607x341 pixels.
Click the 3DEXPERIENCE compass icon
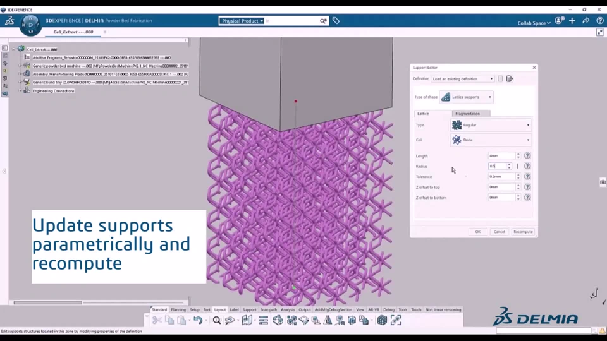(30, 25)
